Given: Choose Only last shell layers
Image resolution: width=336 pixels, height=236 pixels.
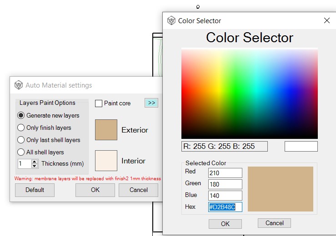Looking at the screenshot, I should pyautogui.click(x=21, y=140).
